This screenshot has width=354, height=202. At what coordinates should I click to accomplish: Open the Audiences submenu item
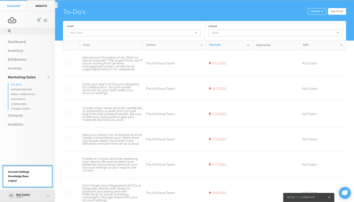19,99
